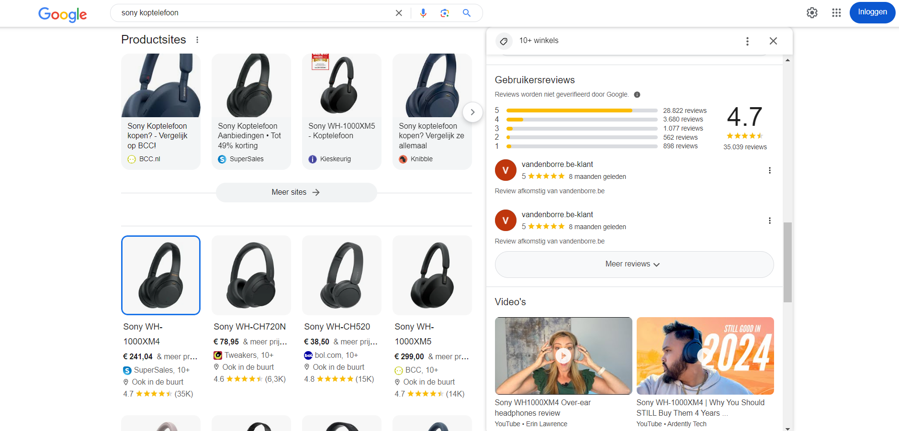Open the Knibble Vergelijk ze allemaal card
Screen dimensions: 899x431
[x=432, y=111]
